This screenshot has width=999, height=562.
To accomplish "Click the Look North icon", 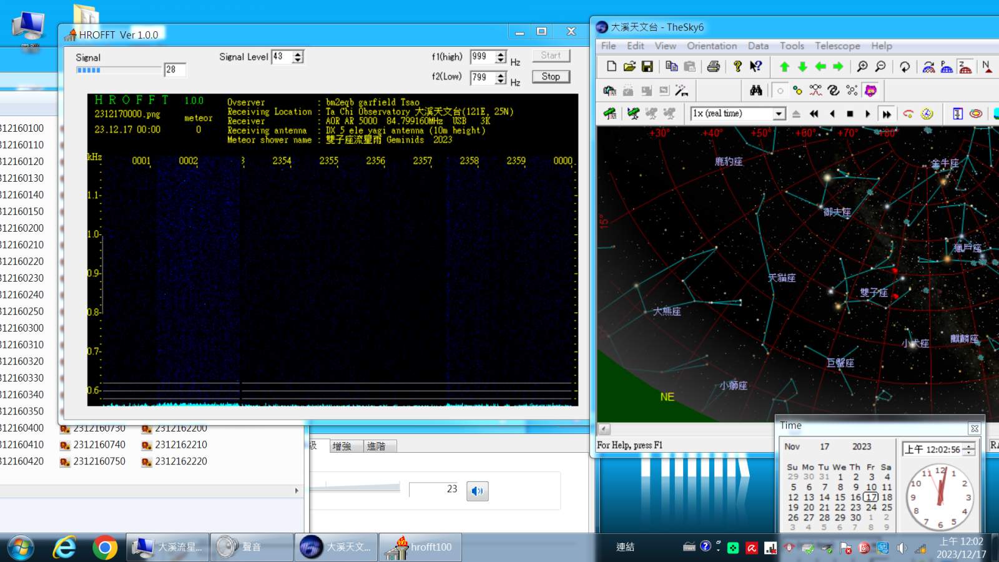I will [987, 67].
